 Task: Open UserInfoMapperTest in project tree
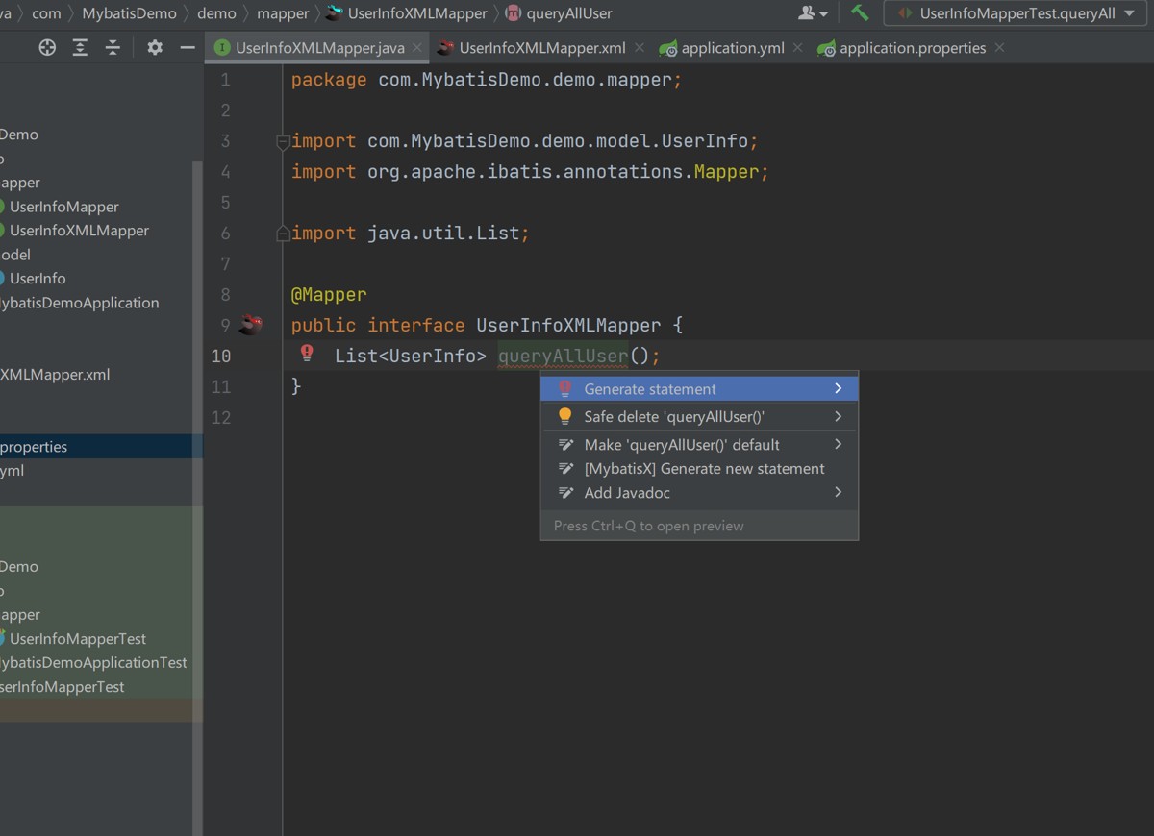click(78, 639)
